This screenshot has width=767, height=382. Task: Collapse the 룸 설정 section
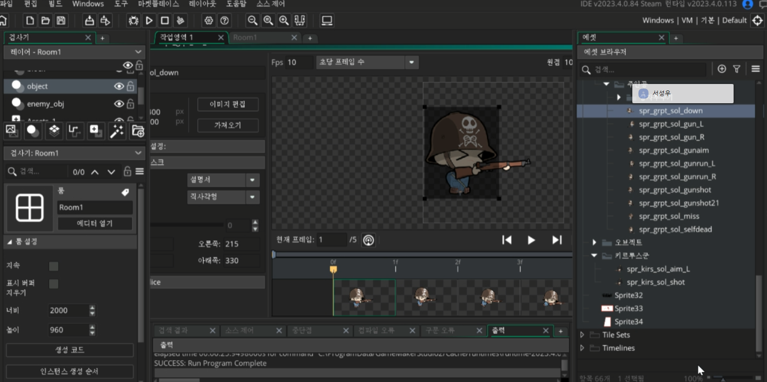click(10, 242)
